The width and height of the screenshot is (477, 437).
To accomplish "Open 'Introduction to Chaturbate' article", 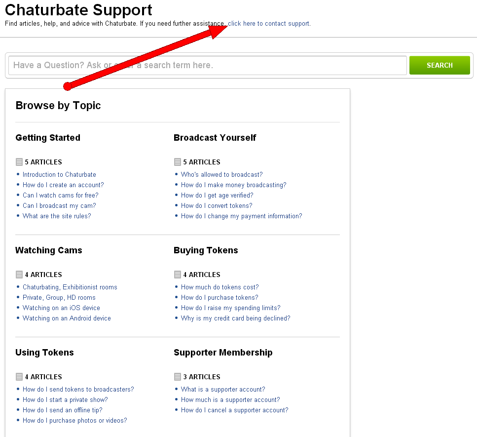I will (59, 174).
